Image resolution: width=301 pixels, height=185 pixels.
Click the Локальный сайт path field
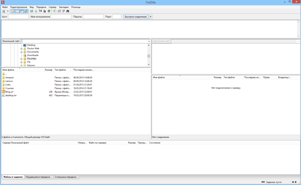click(x=84, y=41)
